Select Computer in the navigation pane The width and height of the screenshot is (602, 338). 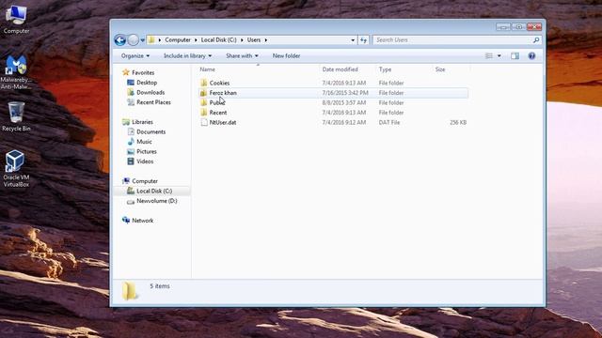click(145, 181)
